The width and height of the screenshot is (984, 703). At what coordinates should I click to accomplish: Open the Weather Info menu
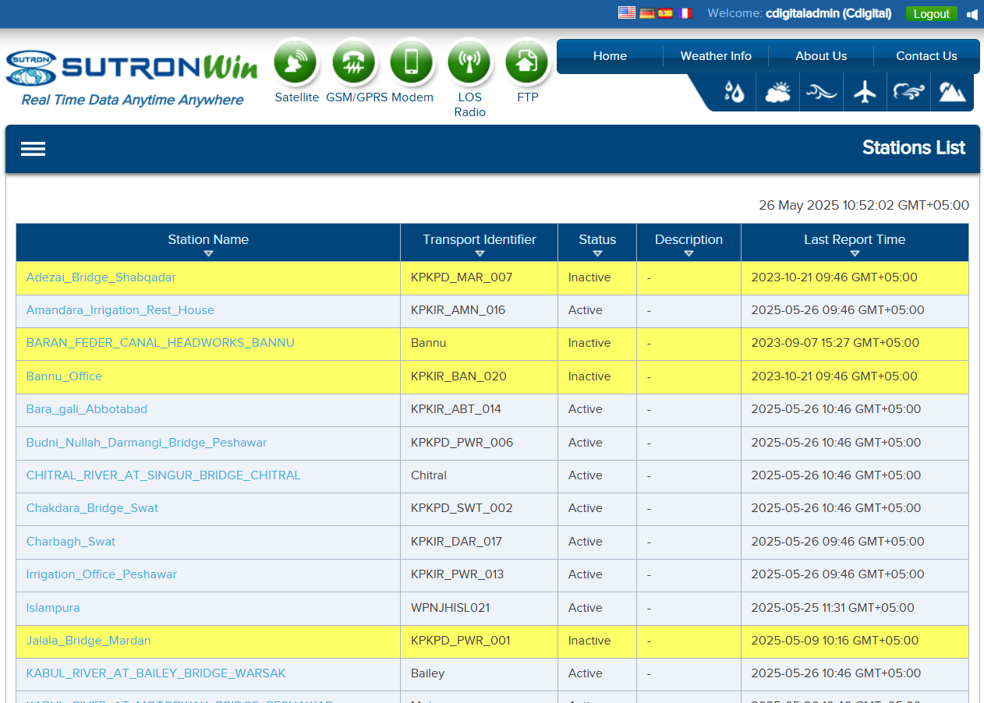click(716, 56)
